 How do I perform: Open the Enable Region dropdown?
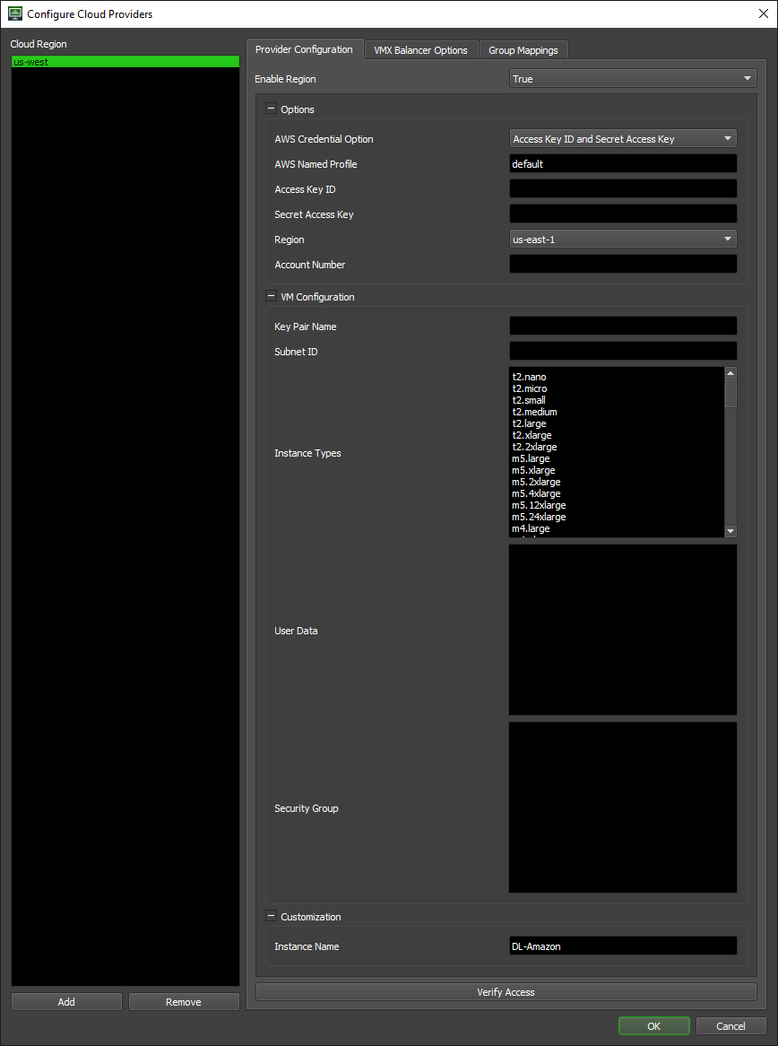point(633,79)
